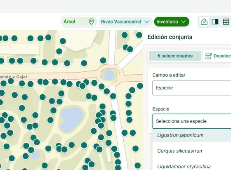231x170 pixels.
Task: Switch to map view icon
Action: pyautogui.click(x=204, y=21)
